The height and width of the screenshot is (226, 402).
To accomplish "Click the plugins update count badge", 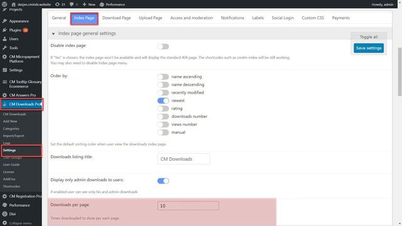I will click(25, 30).
